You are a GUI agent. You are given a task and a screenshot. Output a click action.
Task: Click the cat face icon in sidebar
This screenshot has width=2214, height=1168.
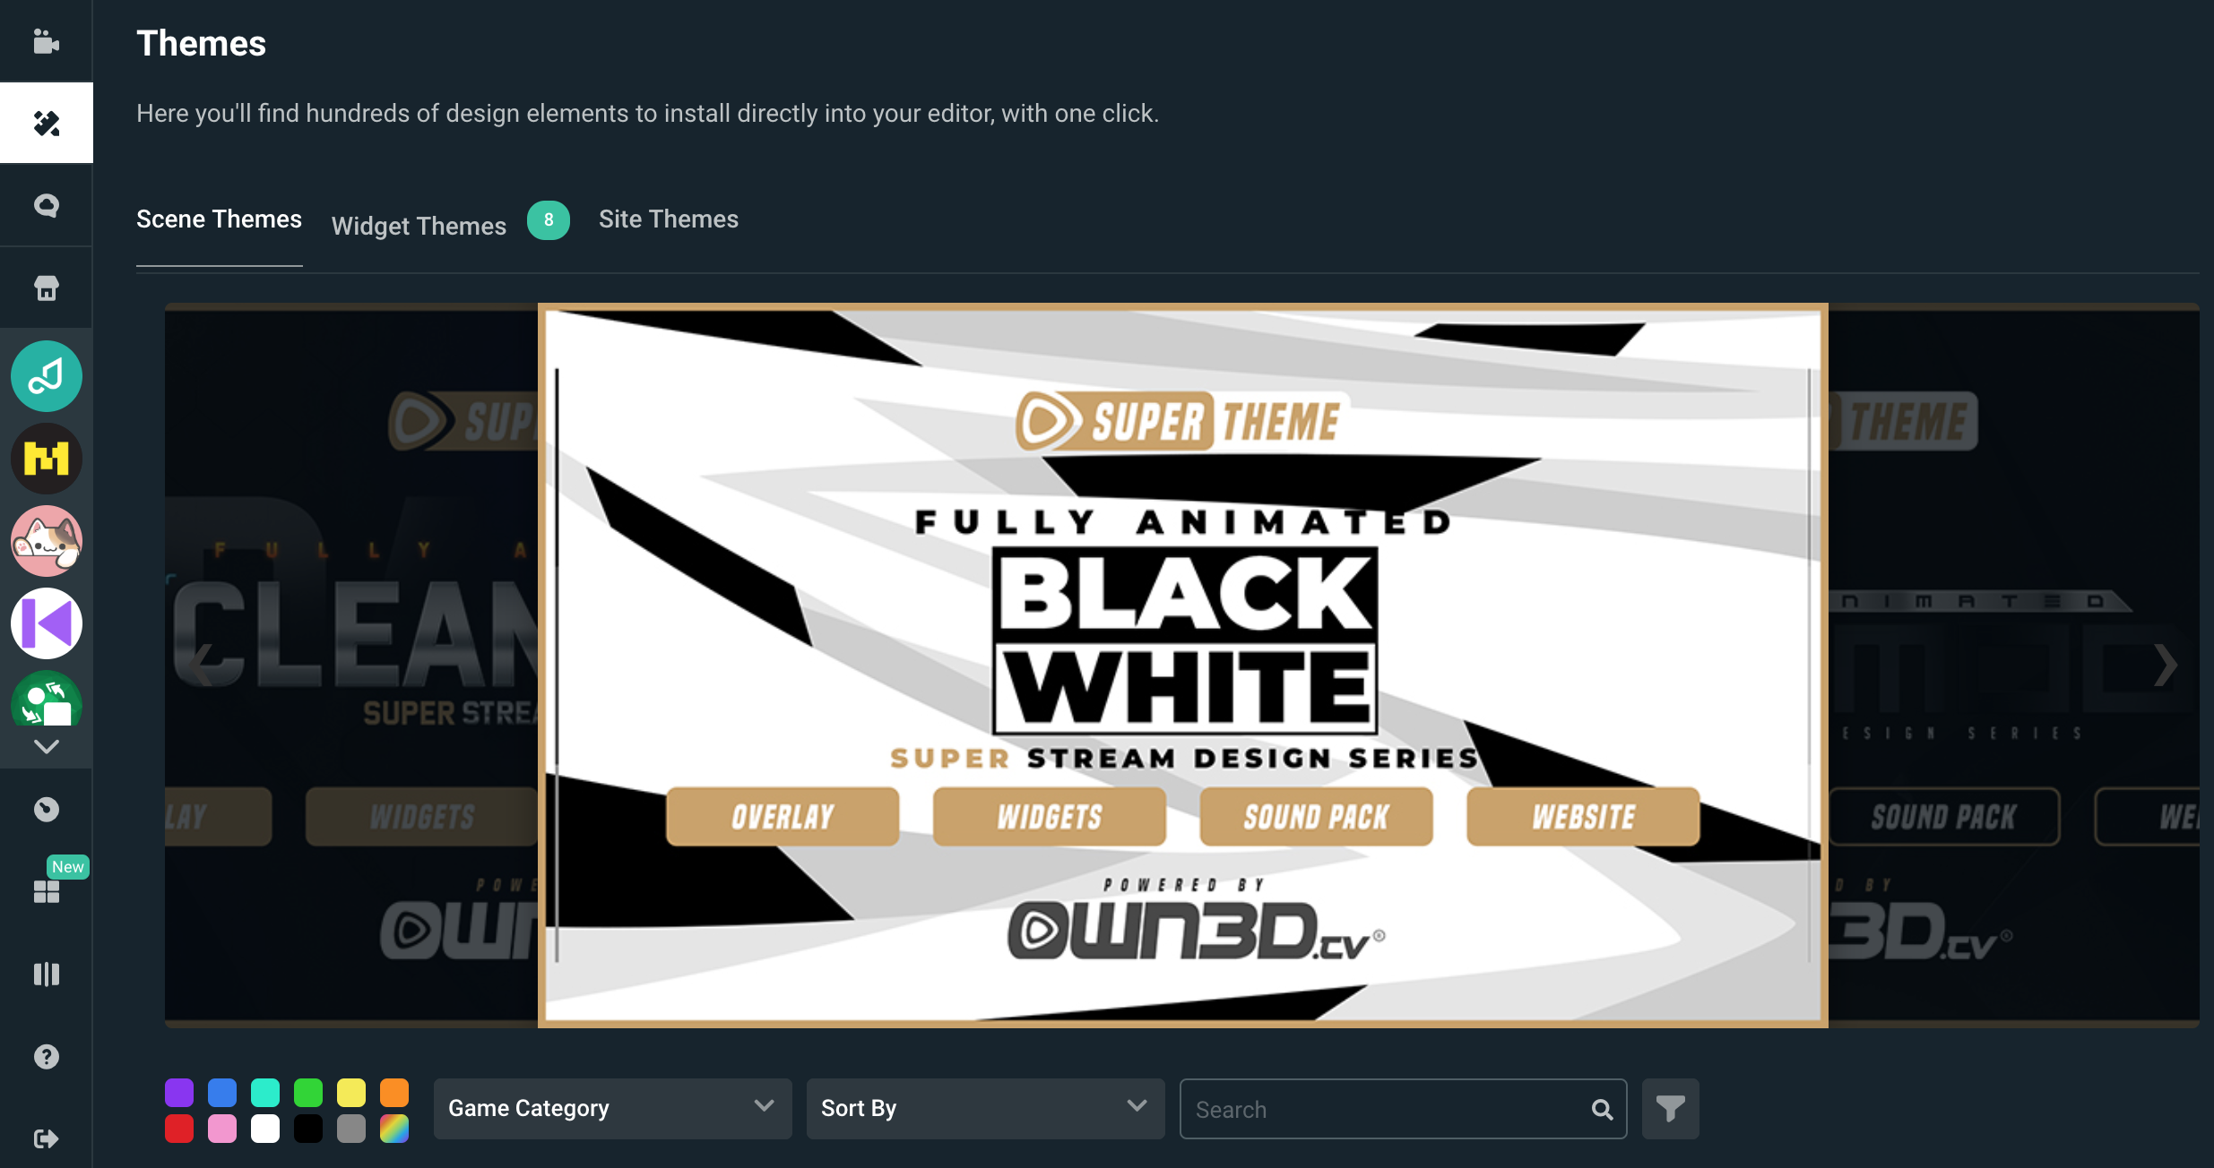(47, 540)
